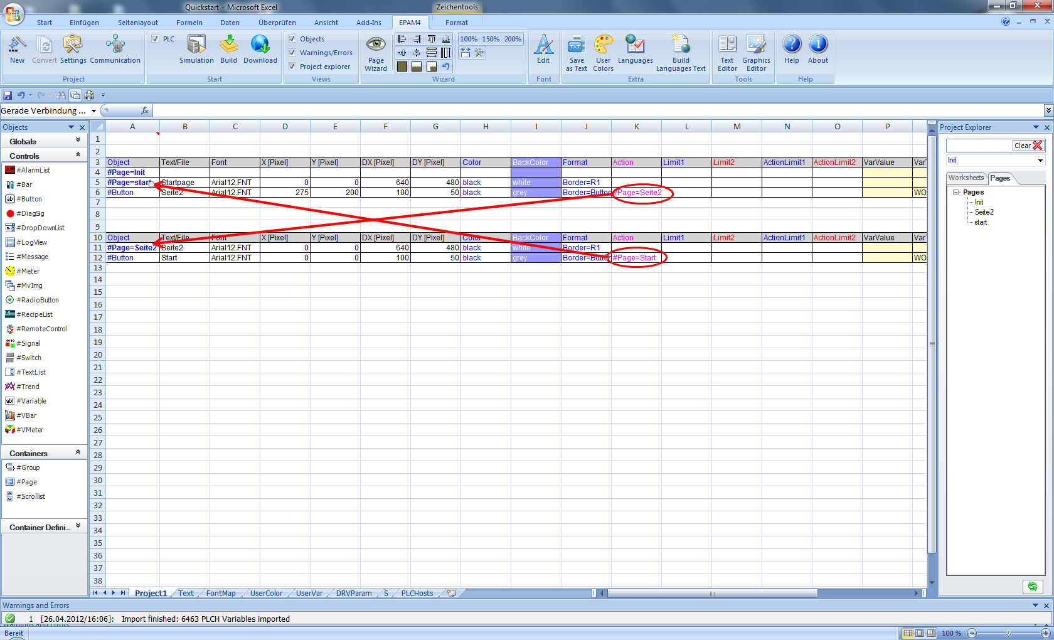Open the Name Box dropdown arrow
The width and height of the screenshot is (1054, 640).
coord(93,111)
